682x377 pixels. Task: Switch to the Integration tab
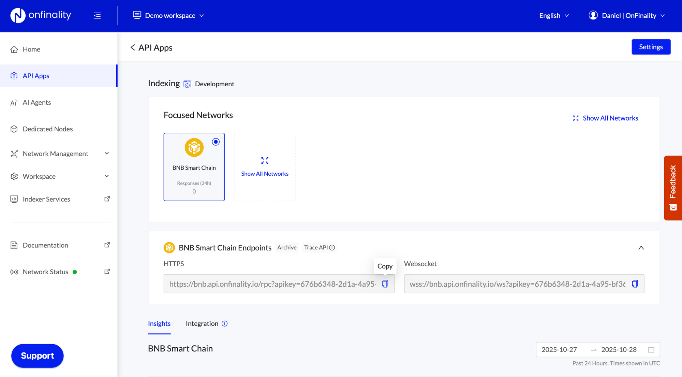[202, 323]
